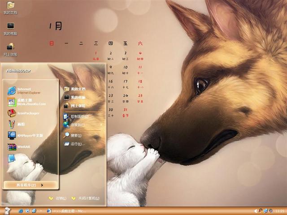Expand 所有程序 all programs list
Screen dimensions: 287x215
(30, 185)
